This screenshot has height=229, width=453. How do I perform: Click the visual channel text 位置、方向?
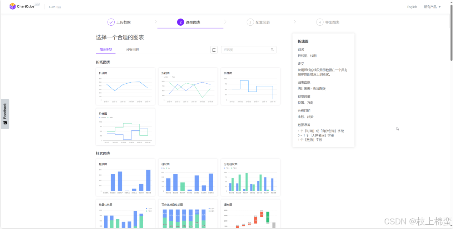(306, 103)
